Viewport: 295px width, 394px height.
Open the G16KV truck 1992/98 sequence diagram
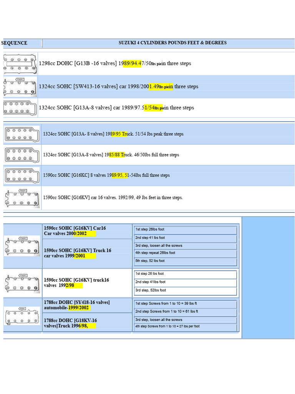22,283
